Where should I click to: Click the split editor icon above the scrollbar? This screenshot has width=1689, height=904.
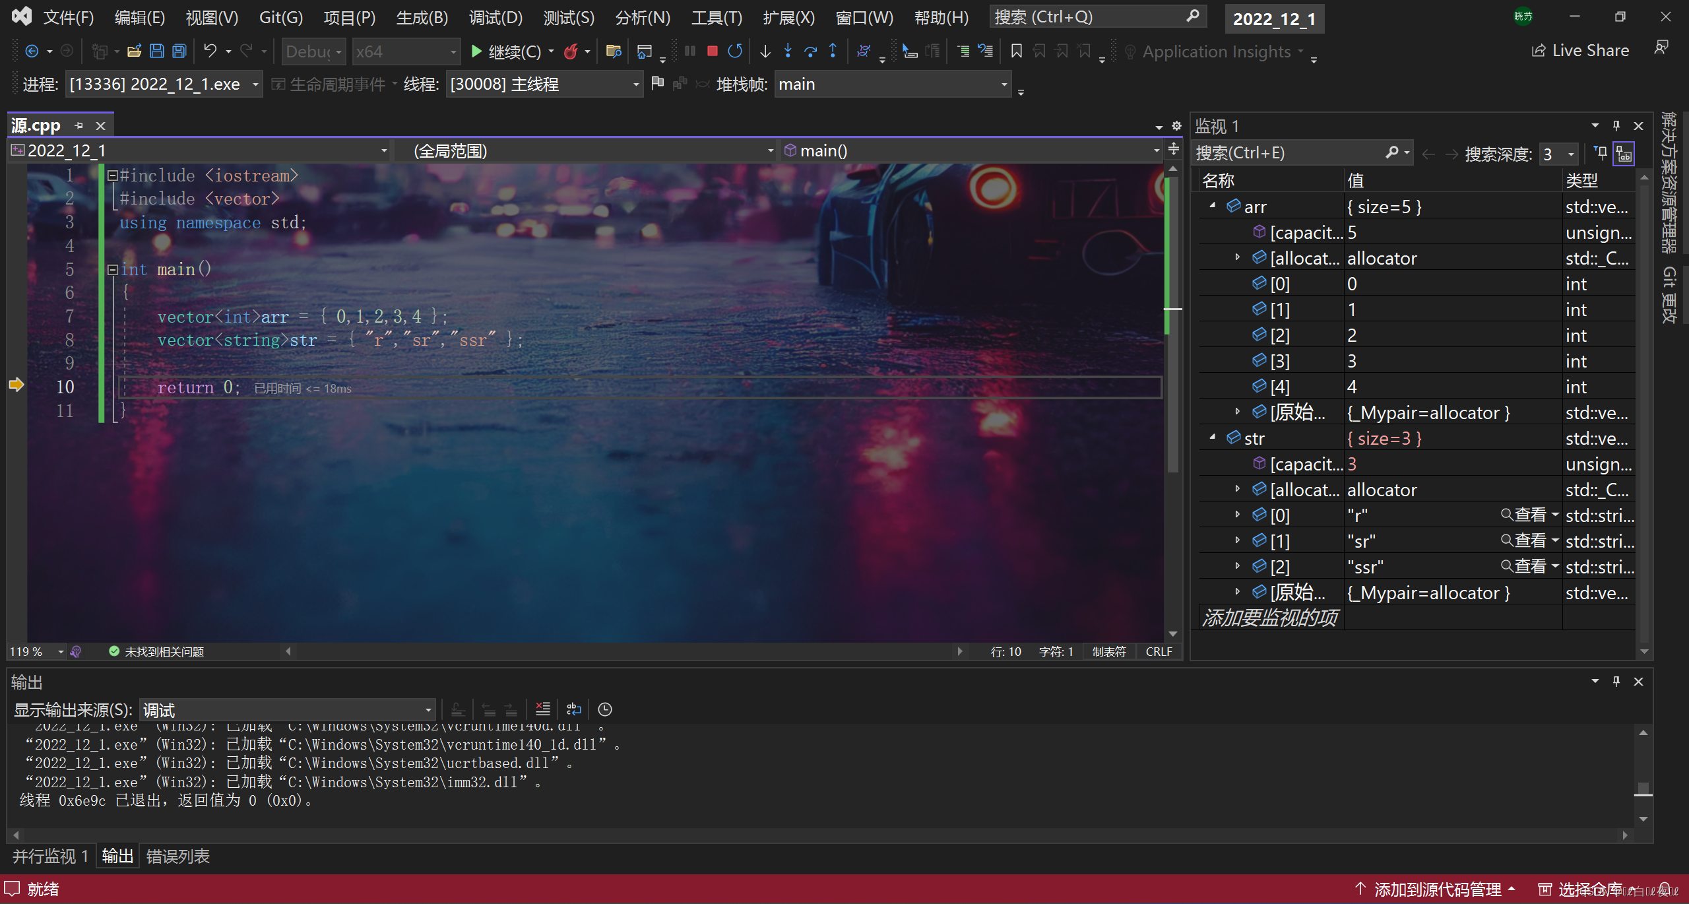tap(1174, 150)
